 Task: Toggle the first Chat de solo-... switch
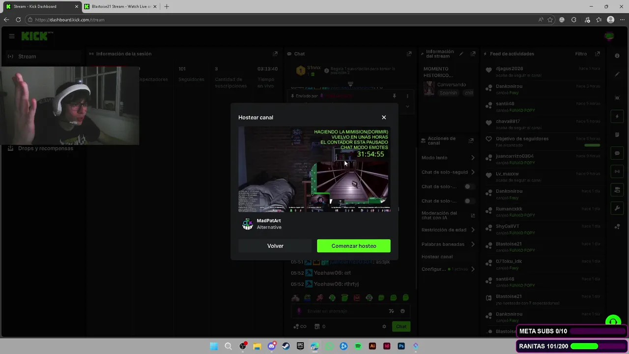tap(470, 187)
